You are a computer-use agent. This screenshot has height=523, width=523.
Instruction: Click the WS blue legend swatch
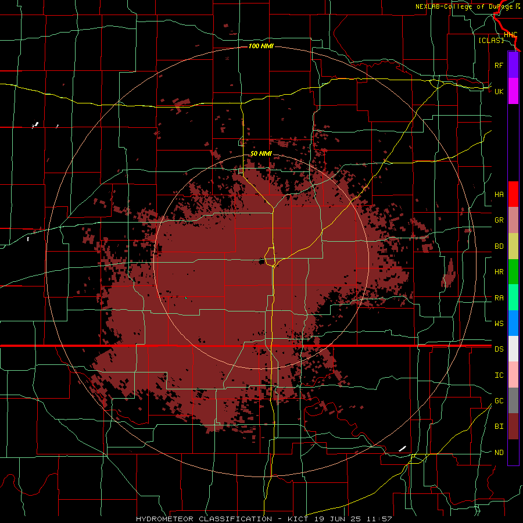click(513, 323)
